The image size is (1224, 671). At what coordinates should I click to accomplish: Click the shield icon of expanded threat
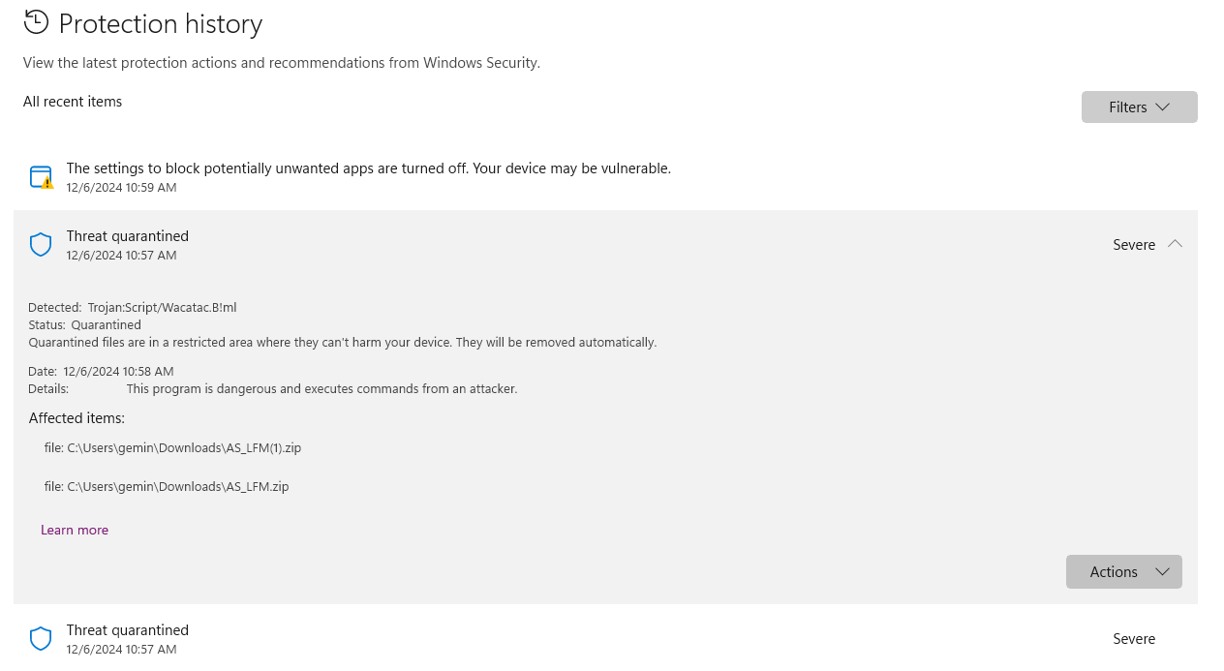pos(41,245)
